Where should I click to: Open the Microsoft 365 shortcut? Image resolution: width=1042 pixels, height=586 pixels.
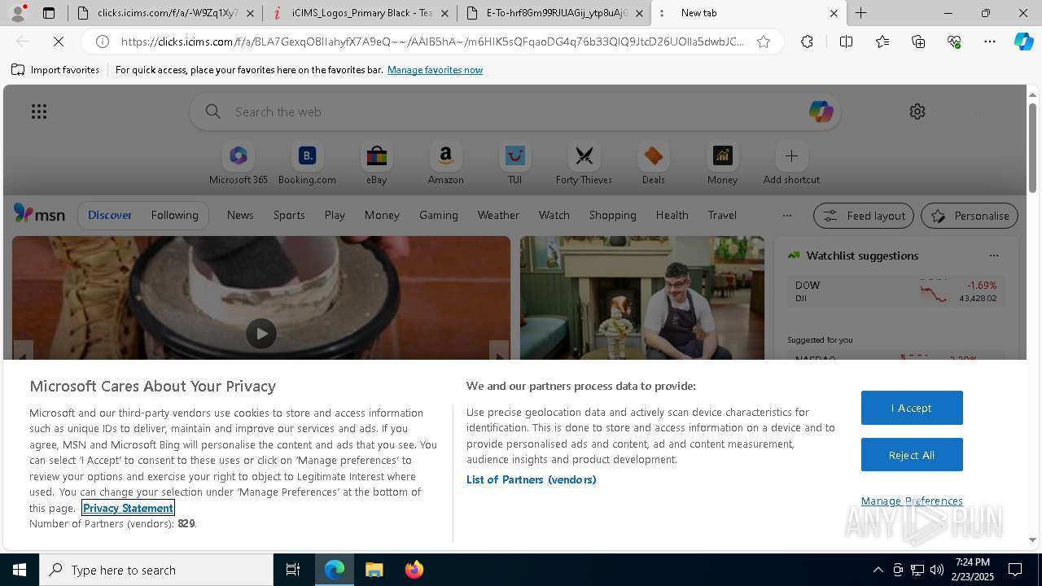[238, 164]
